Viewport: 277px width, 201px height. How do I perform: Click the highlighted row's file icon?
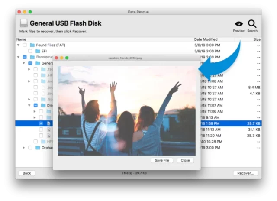(49, 123)
